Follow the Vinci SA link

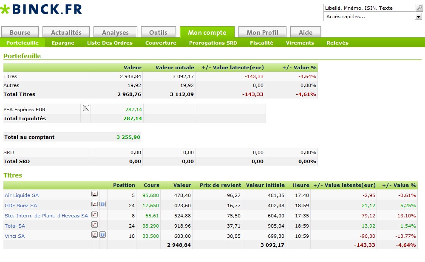(15, 236)
